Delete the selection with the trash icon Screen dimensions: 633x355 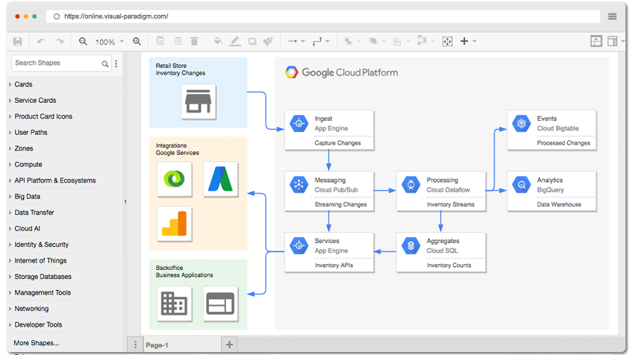[x=194, y=41]
